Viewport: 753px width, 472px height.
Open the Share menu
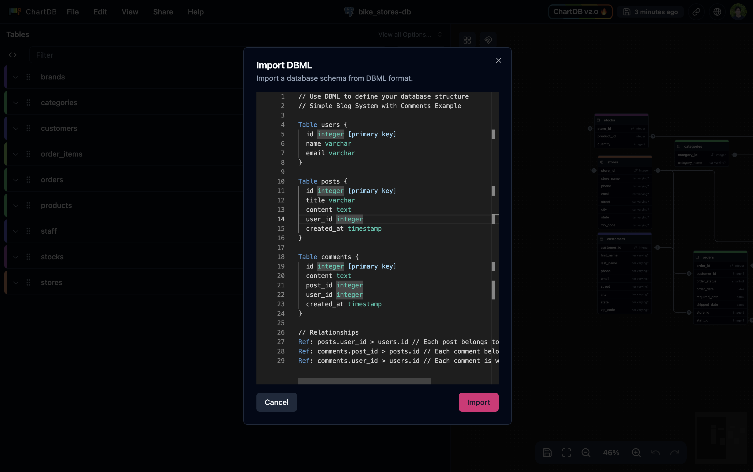click(163, 12)
